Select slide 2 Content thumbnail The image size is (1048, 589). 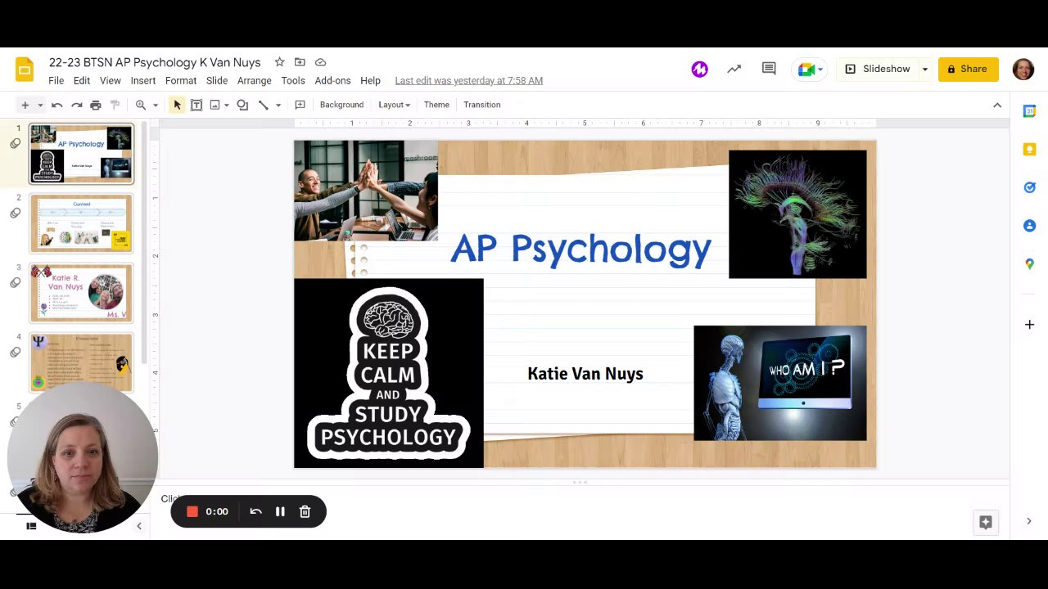click(x=81, y=223)
